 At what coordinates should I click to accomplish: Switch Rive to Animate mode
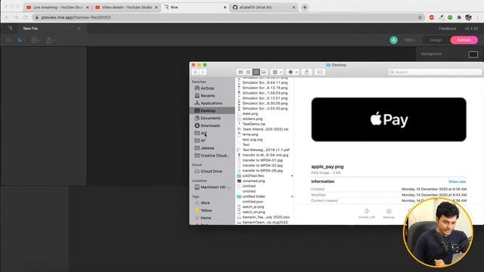pyautogui.click(x=464, y=40)
